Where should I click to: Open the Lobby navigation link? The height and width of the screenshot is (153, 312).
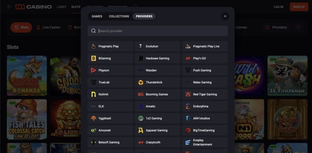62,7
